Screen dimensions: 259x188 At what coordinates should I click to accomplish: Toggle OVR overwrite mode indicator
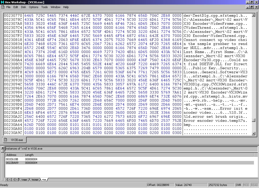click(238, 185)
